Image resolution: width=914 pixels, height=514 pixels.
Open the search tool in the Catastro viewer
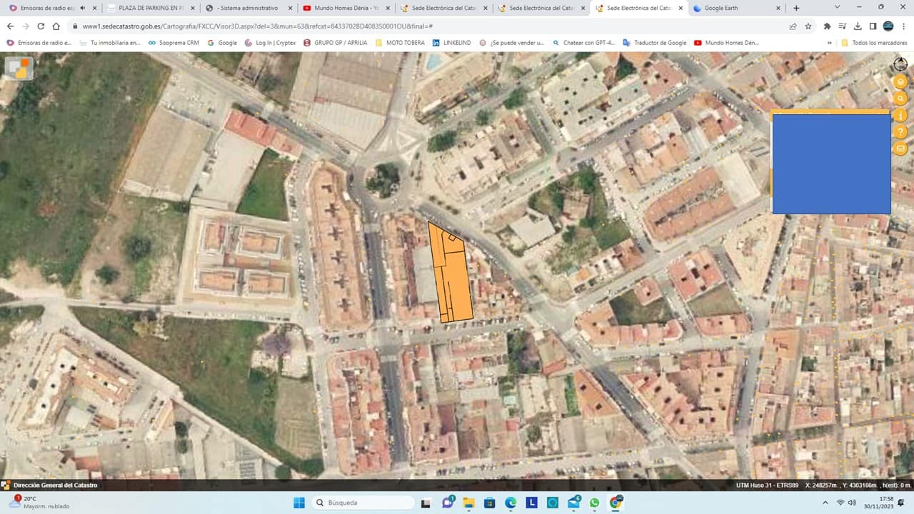[x=900, y=98]
